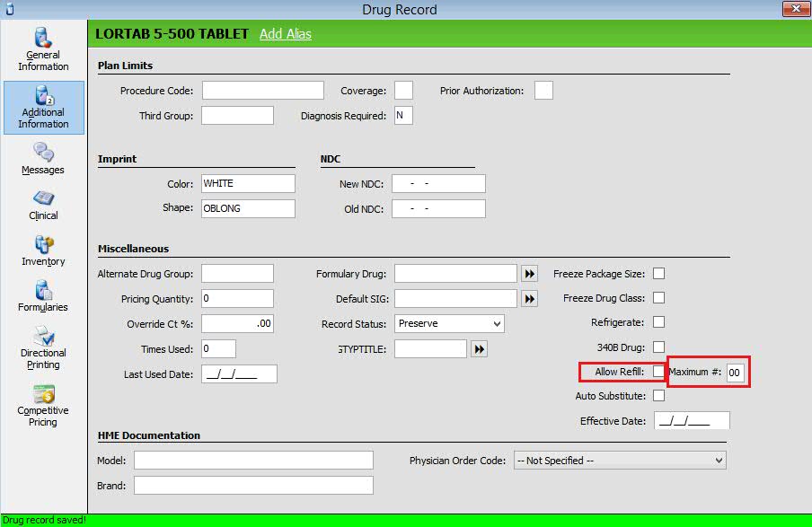Click the HME Model field
This screenshot has width=812, height=527.
point(253,461)
